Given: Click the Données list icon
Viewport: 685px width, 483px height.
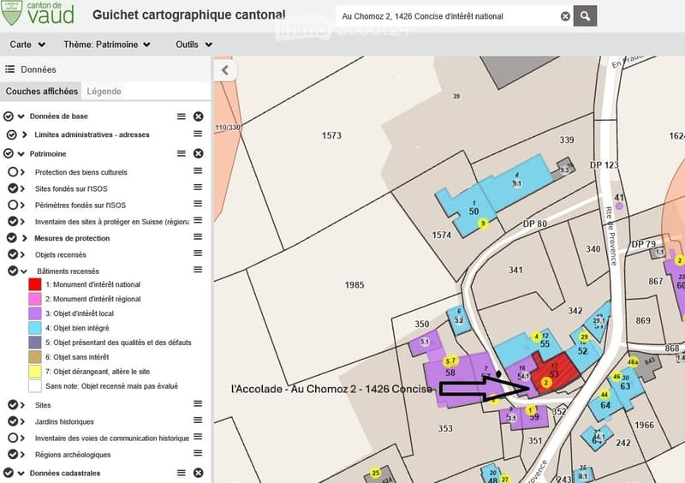Looking at the screenshot, I should (x=9, y=69).
